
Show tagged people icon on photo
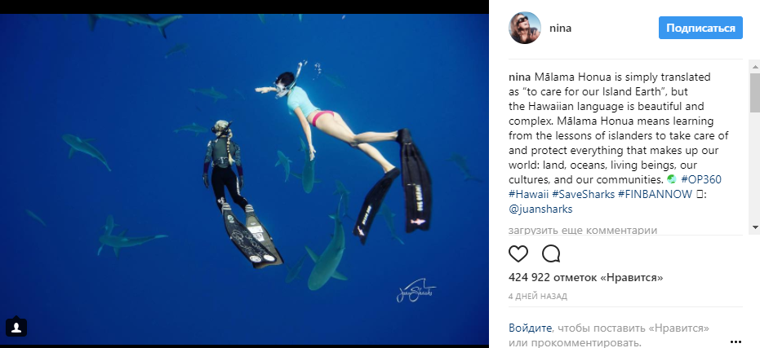click(x=16, y=327)
